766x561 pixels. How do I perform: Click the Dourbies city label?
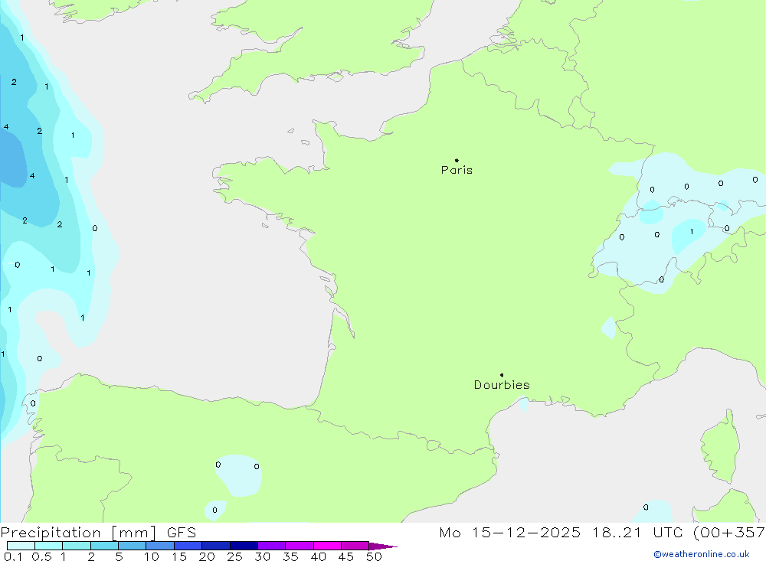click(502, 385)
